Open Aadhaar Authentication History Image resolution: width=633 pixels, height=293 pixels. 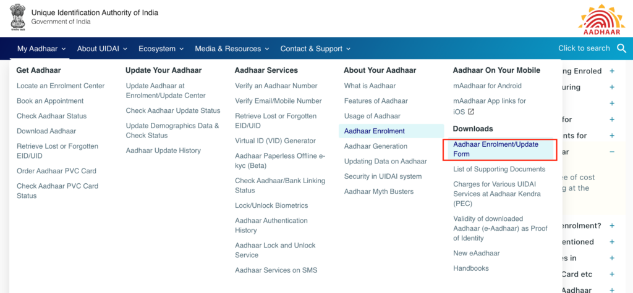pyautogui.click(x=271, y=225)
